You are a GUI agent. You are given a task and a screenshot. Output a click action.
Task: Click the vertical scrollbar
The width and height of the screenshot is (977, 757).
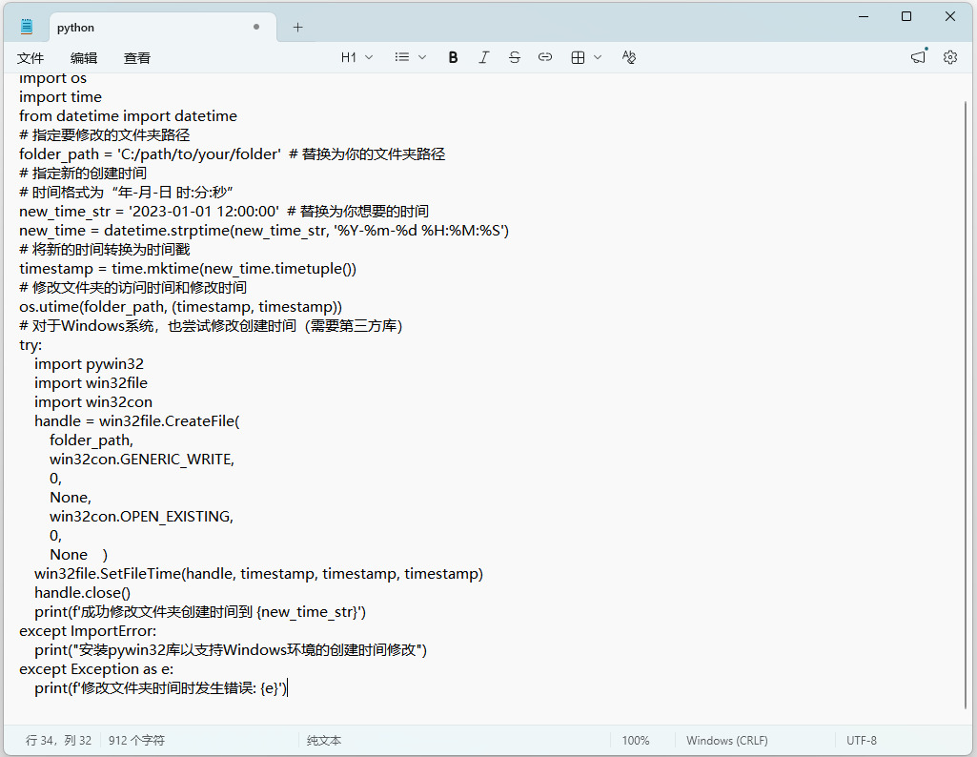pyautogui.click(x=966, y=403)
